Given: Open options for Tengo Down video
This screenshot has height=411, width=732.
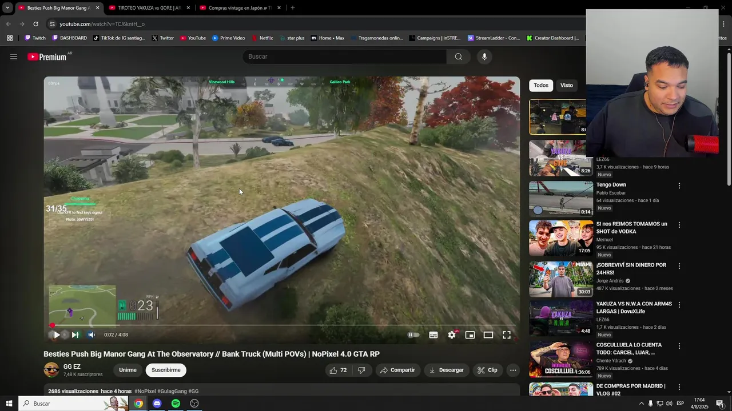Looking at the screenshot, I should pos(679,186).
